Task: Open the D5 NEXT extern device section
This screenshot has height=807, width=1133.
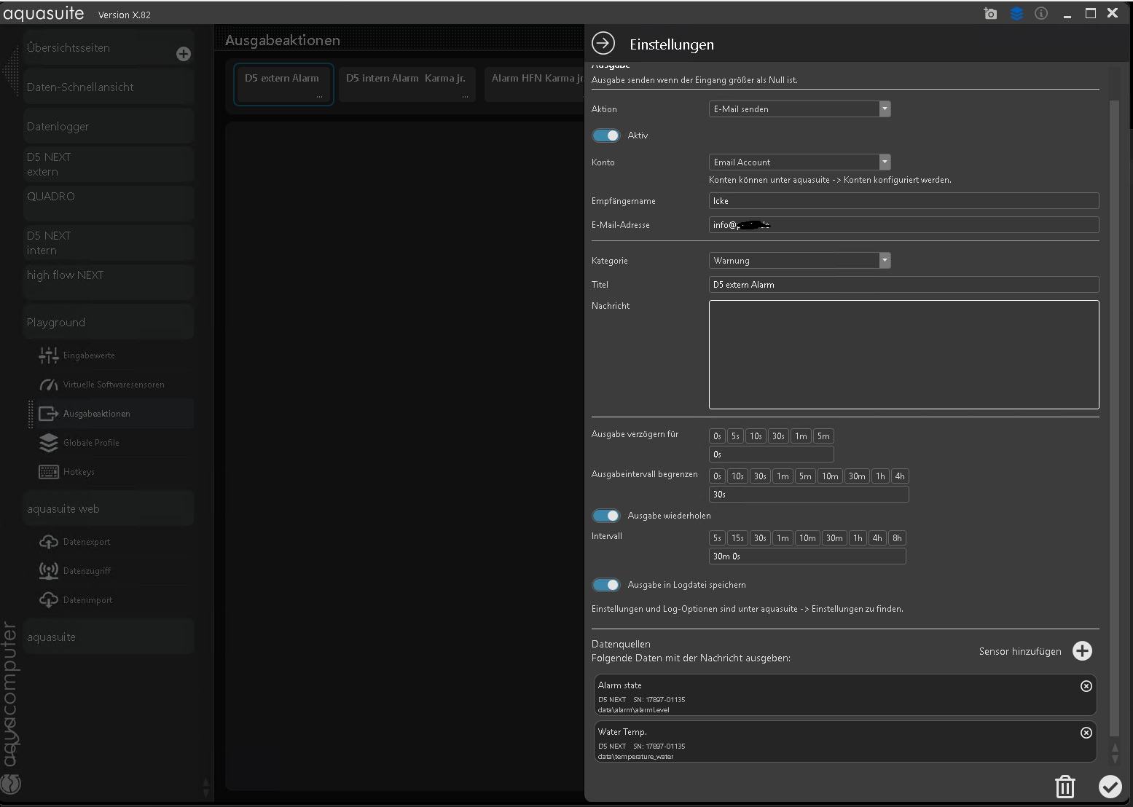Action: click(109, 165)
